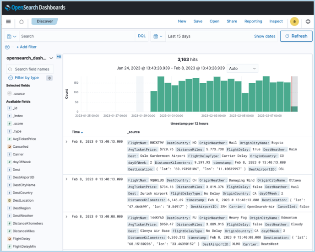Open Filter by type options
Screen dimensions: 315x252
27,78
